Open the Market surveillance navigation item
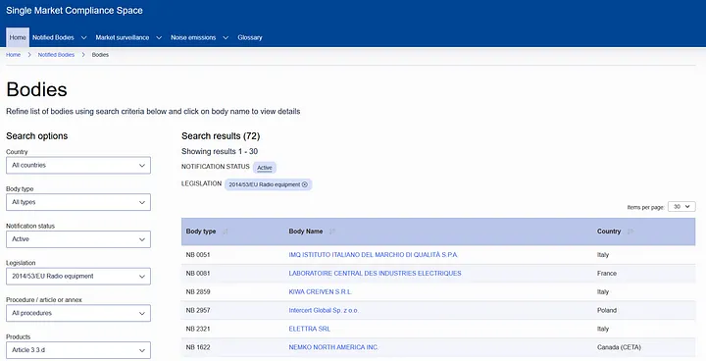Image resolution: width=706 pixels, height=361 pixels. pos(123,38)
